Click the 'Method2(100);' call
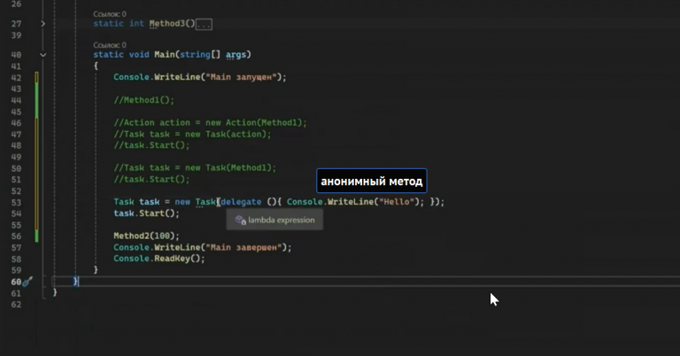Screen dimensions: 680x356 tap(146, 236)
